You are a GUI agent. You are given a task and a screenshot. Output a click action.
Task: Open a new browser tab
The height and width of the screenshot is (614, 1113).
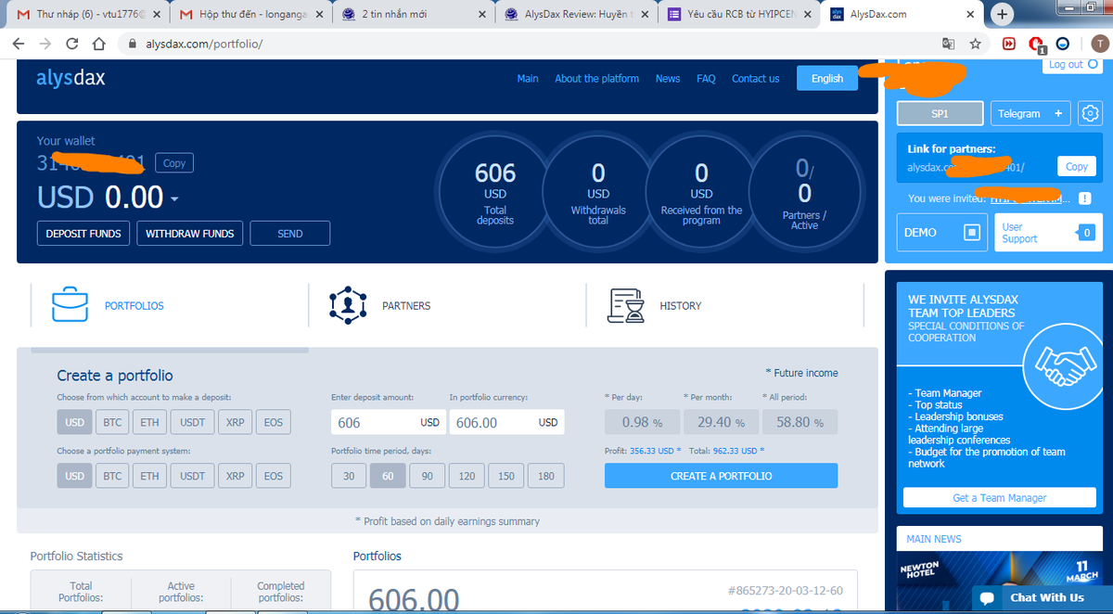click(x=1003, y=14)
